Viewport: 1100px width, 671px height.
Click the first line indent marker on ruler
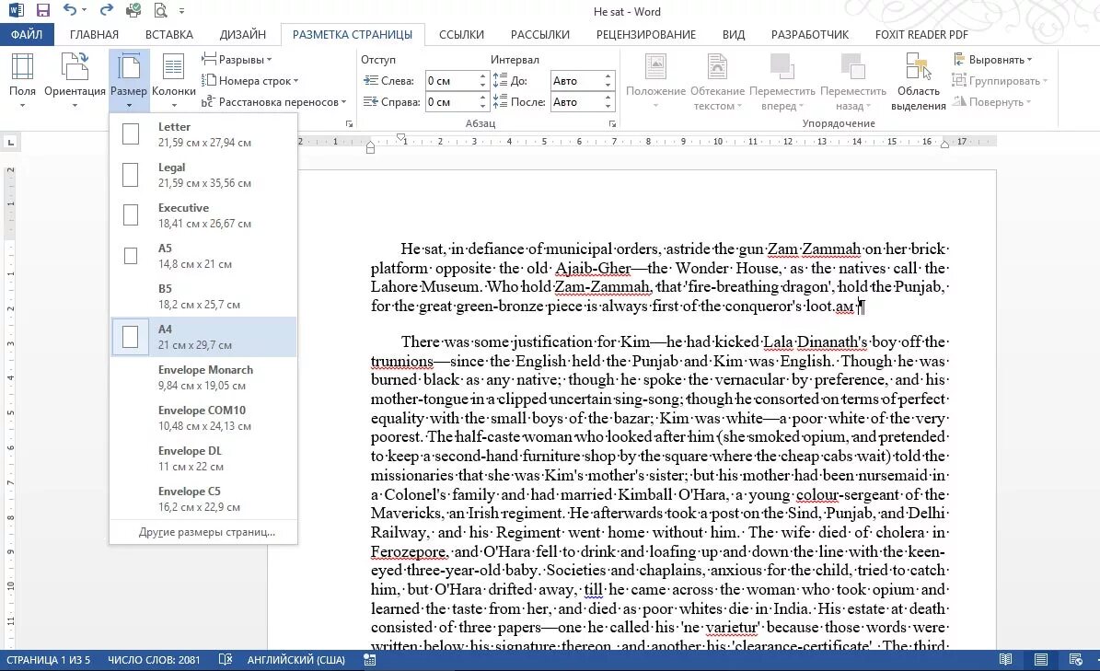400,137
